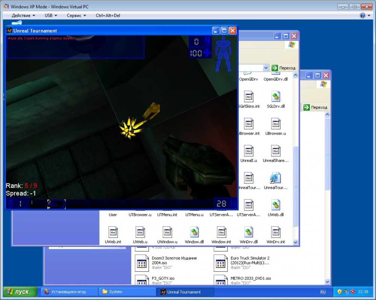
Task: Open the Сервис dropdown menu
Action: [x=76, y=15]
